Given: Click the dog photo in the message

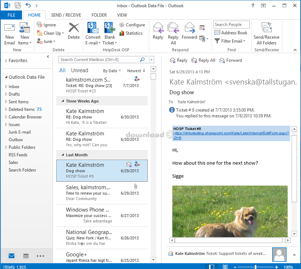Looking at the screenshot, I should (230, 211).
